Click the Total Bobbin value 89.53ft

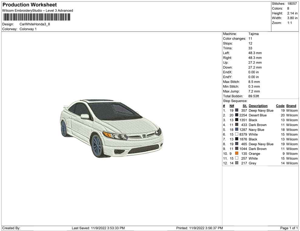coord(254,96)
